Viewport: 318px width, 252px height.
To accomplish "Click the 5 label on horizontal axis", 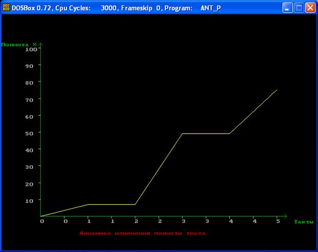I will [x=277, y=221].
